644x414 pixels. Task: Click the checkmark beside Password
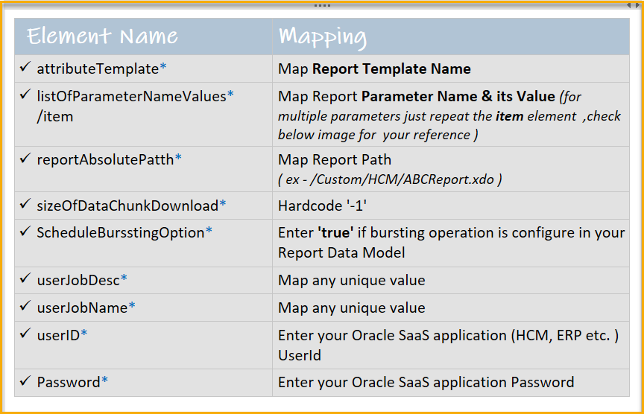(x=25, y=381)
